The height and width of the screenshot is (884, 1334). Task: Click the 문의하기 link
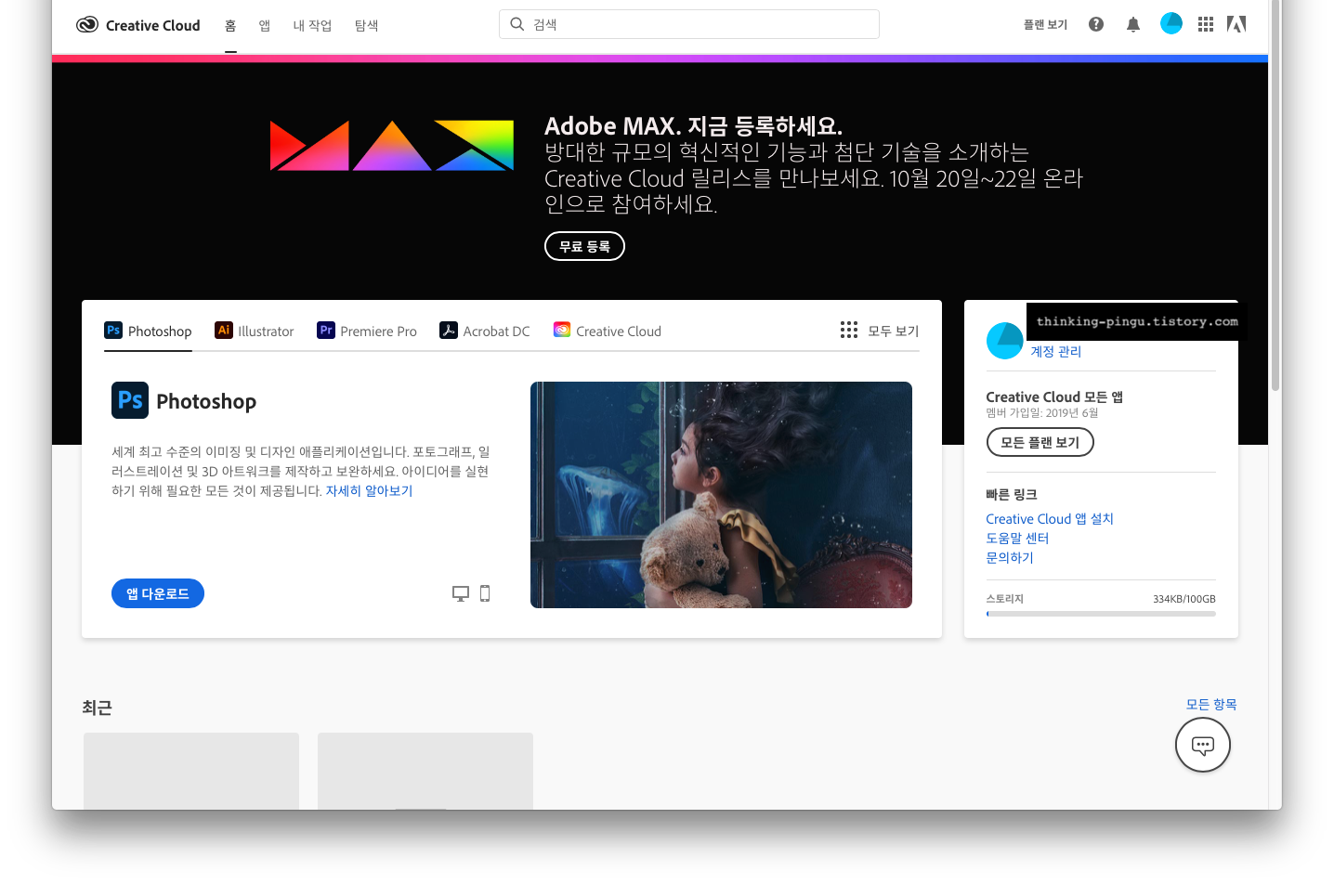1010,558
